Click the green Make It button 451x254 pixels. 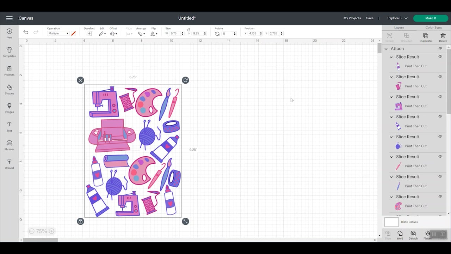(431, 18)
